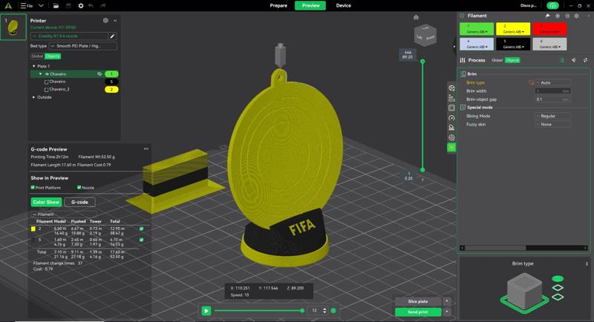Toggle the Print Platform checkbox
This screenshot has height=322, width=594.
click(x=33, y=187)
